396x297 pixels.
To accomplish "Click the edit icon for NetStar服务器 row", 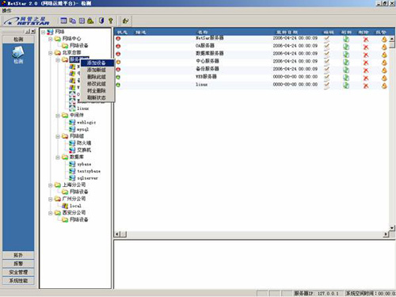I will coord(327,39).
